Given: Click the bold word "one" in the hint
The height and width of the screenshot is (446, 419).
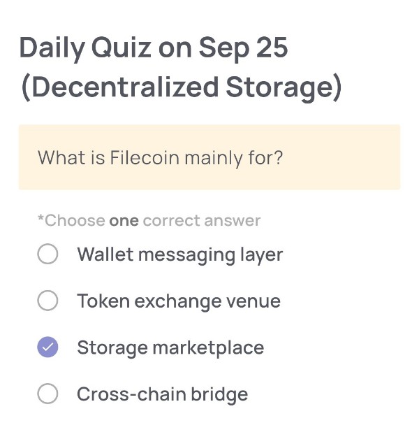Looking at the screenshot, I should coord(124,221).
